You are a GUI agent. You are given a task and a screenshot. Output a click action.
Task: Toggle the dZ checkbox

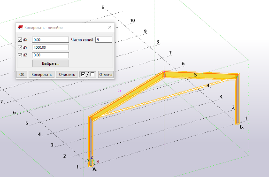tap(20, 55)
